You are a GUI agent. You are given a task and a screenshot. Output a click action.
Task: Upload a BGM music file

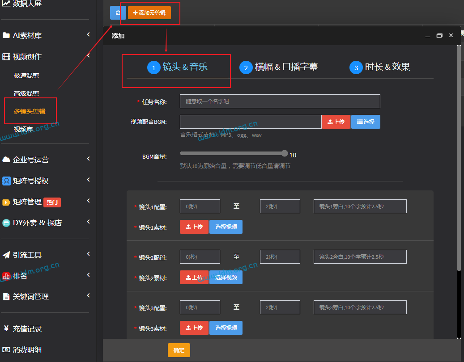[336, 122]
